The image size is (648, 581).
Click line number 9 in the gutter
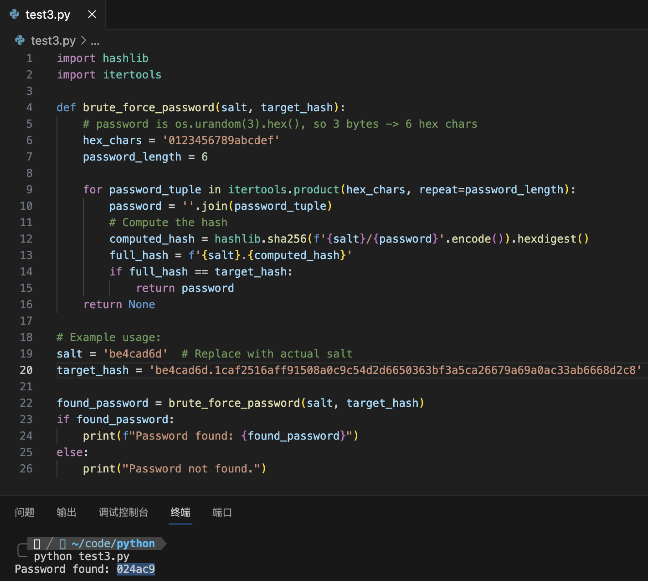pyautogui.click(x=29, y=190)
